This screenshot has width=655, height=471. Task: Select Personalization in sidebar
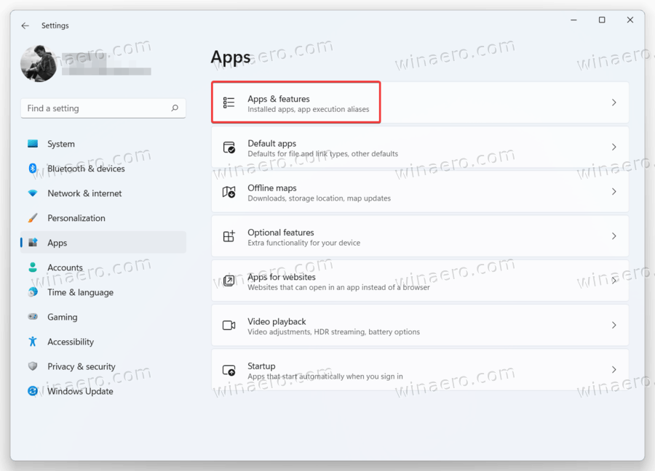103,218
